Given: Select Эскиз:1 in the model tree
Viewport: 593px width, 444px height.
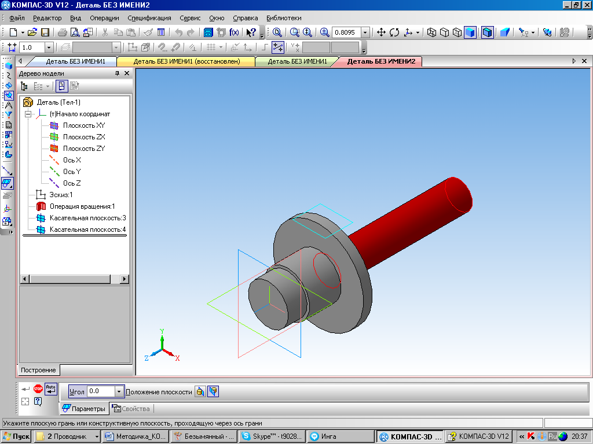Looking at the screenshot, I should pos(60,195).
